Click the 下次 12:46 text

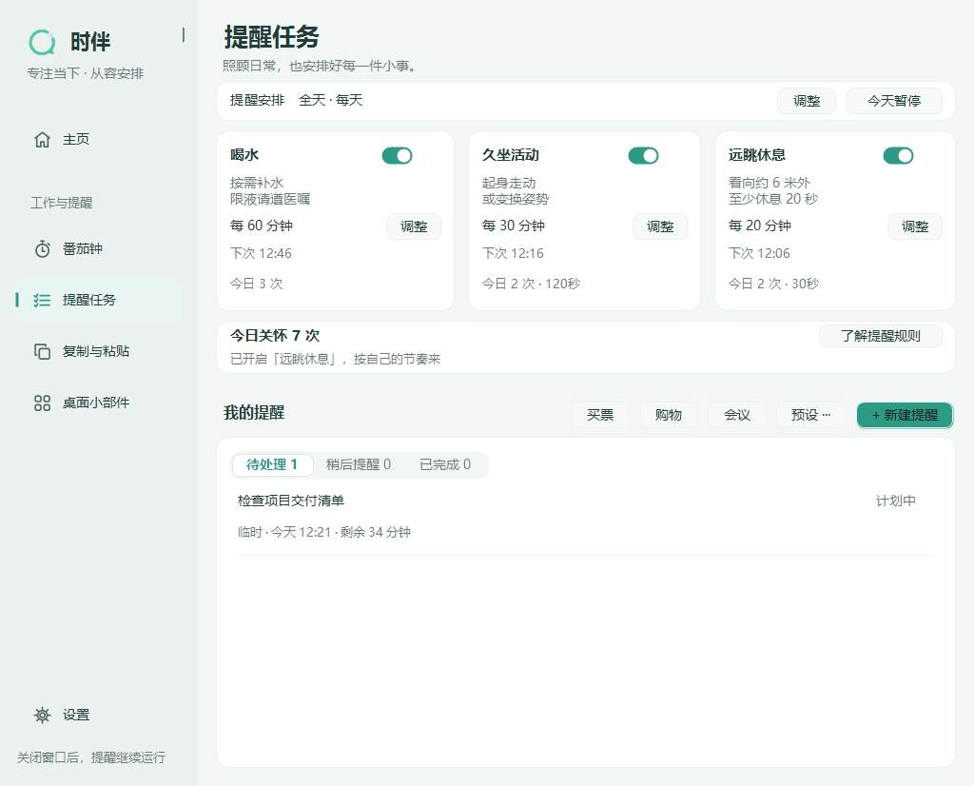coord(261,253)
